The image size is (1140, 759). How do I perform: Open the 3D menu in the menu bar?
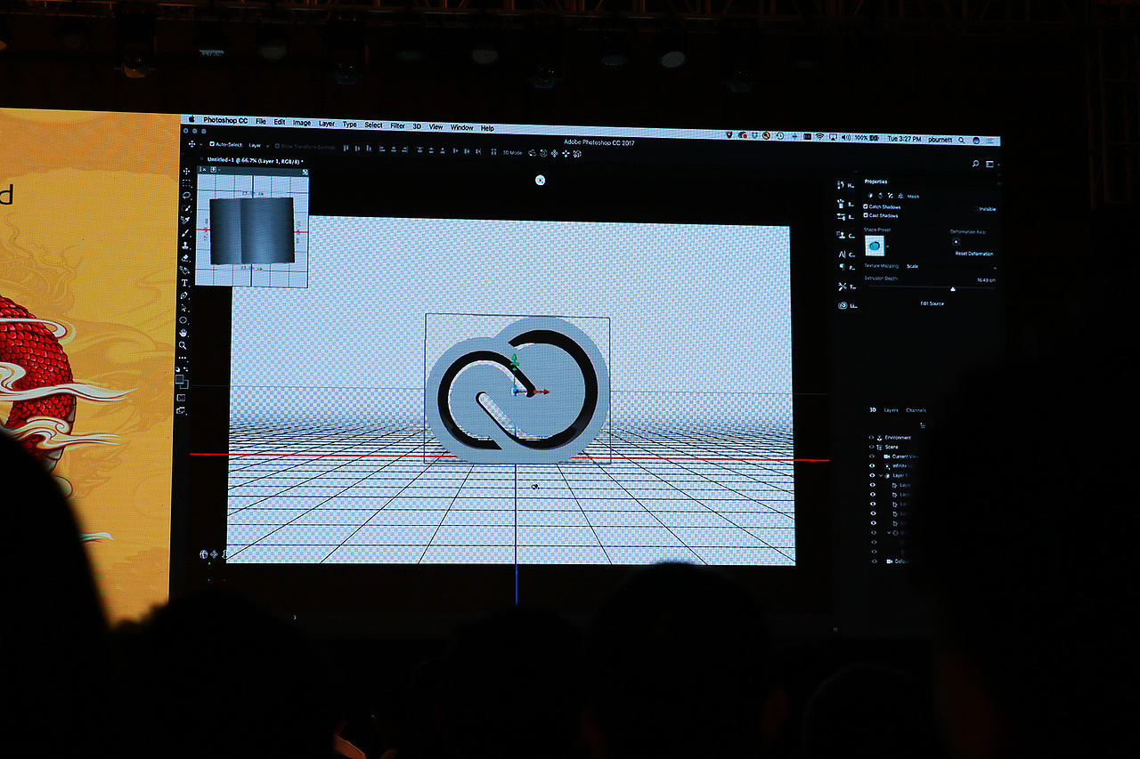tap(416, 125)
